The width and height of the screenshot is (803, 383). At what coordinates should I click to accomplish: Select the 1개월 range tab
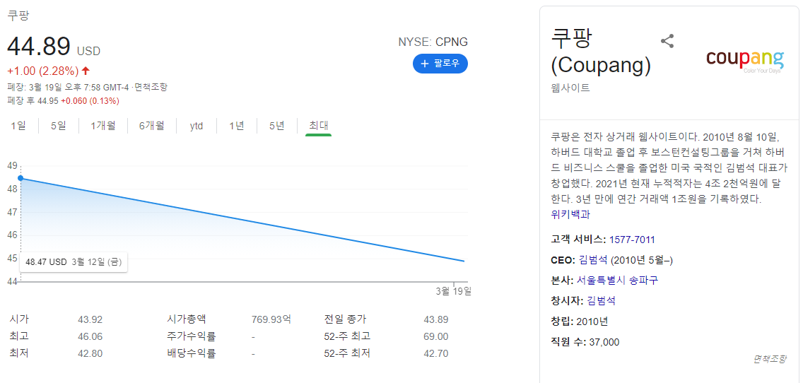pyautogui.click(x=103, y=126)
